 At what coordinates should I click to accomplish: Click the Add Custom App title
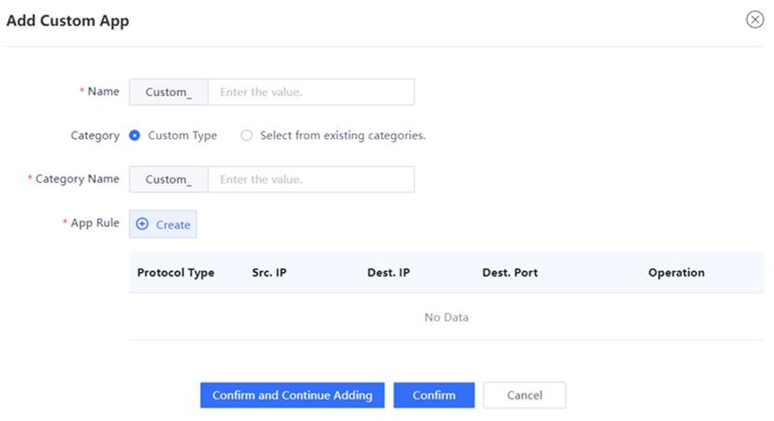coord(67,22)
